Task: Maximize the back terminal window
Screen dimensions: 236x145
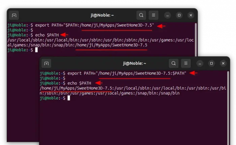Action: tap(179, 15)
